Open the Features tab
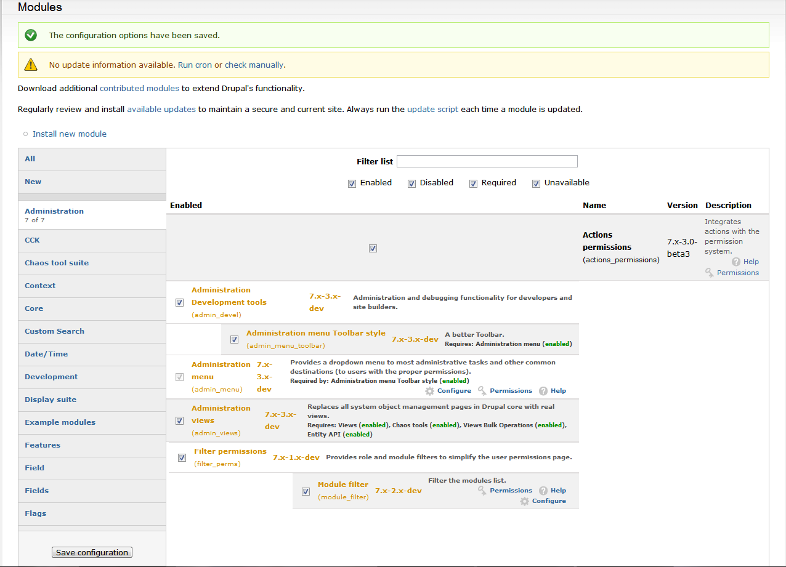Image resolution: width=786 pixels, height=567 pixels. click(92, 445)
